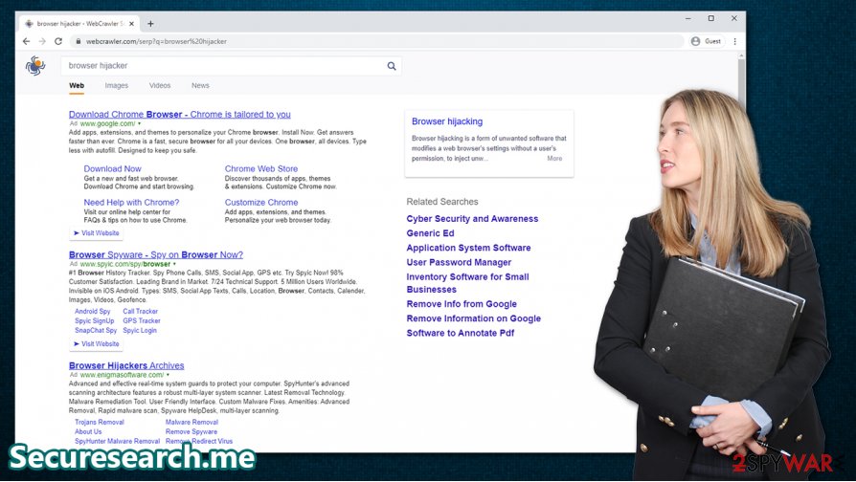Screen dimensions: 856x482
Task: Open the Customize Chrome sitelink
Action: [261, 203]
